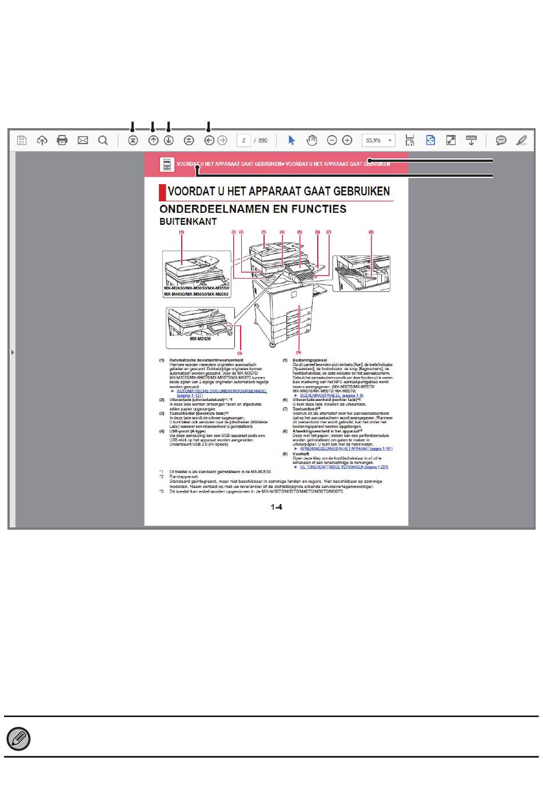The height and width of the screenshot is (794, 543).
Task: Toggle the highlighter pen tool
Action: [521, 140]
